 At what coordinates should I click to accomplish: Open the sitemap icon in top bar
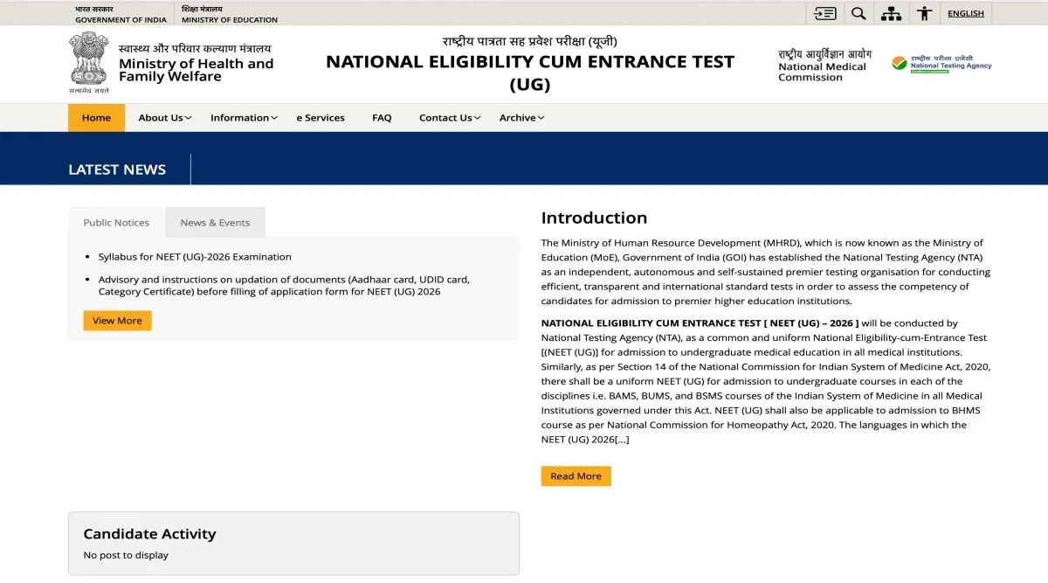(891, 13)
